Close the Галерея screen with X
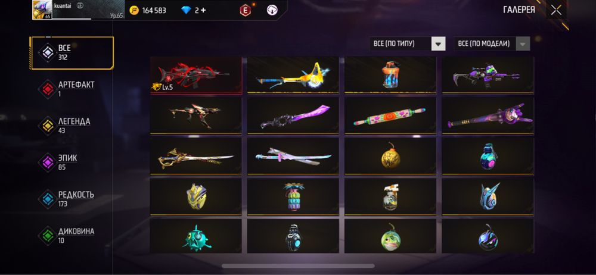The width and height of the screenshot is (596, 275). (556, 10)
